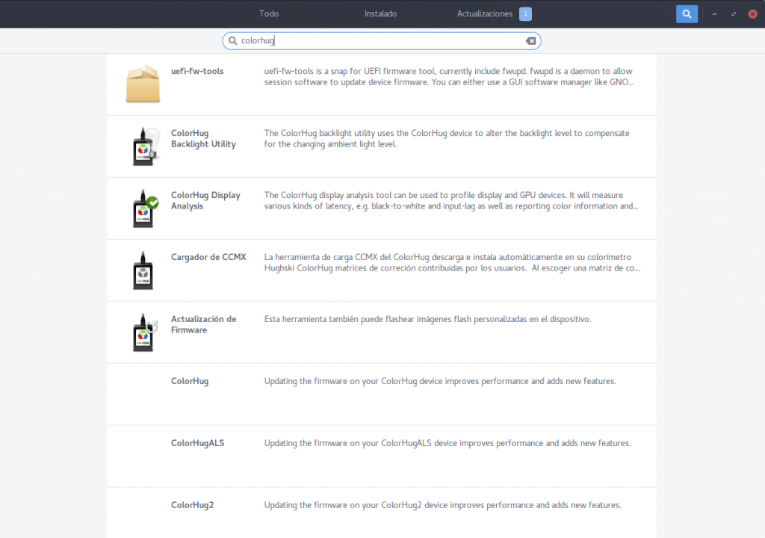Click the colorhug search input field
Image resolution: width=765 pixels, height=538 pixels.
[382, 41]
